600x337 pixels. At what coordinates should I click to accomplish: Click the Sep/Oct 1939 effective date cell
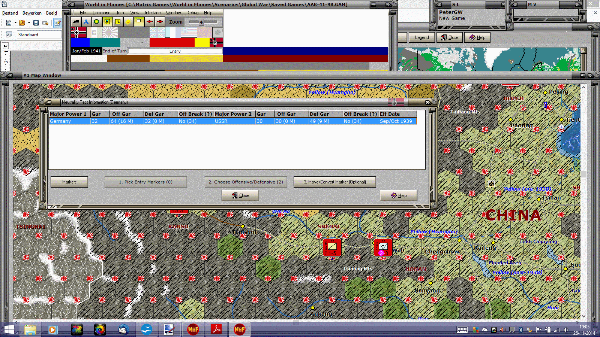[x=397, y=121]
